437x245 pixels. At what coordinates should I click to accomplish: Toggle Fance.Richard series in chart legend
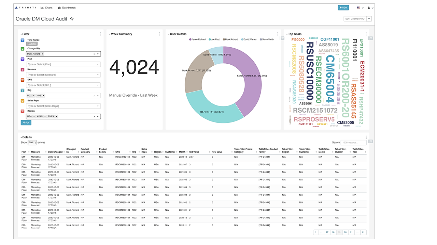tap(197, 39)
